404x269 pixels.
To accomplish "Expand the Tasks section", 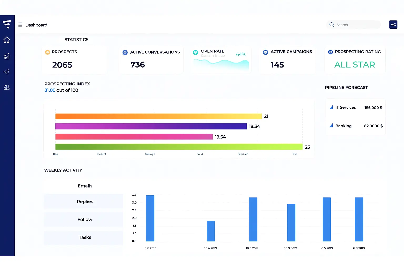I will tap(85, 237).
